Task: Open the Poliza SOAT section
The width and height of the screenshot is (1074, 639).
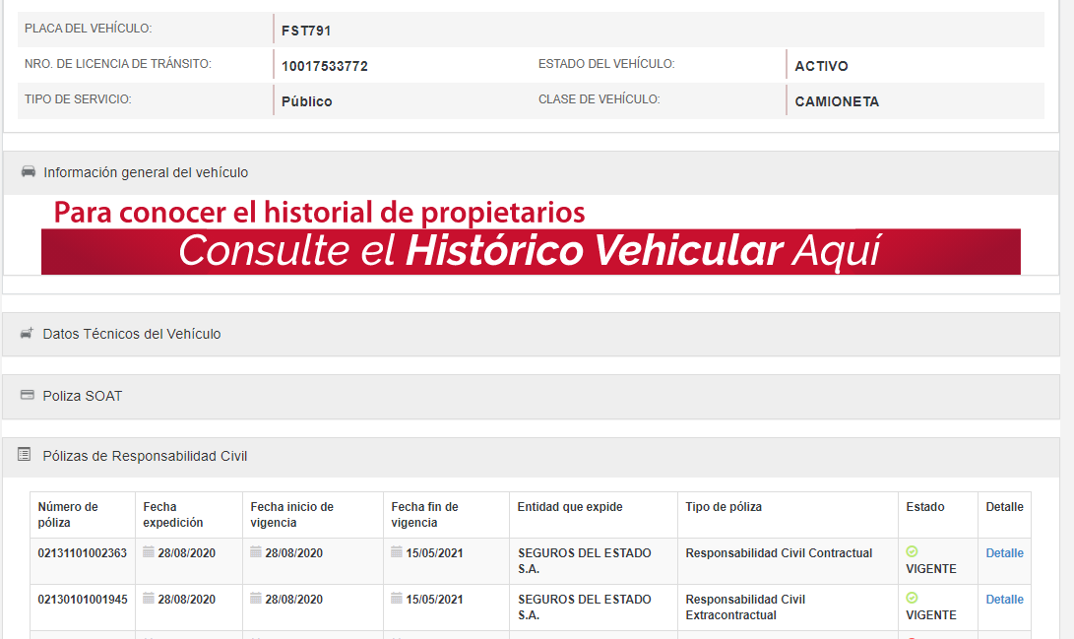Action: pyautogui.click(x=83, y=396)
